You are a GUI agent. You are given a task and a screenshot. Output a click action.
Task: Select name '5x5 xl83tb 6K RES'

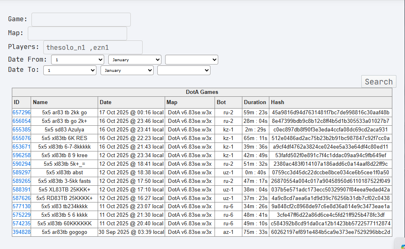pos(64,138)
